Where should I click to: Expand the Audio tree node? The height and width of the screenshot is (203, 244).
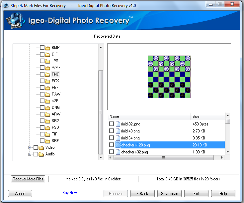pos(30,154)
